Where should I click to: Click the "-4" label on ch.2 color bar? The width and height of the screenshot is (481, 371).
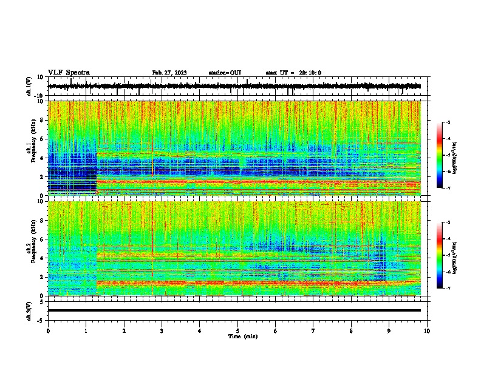click(448, 239)
